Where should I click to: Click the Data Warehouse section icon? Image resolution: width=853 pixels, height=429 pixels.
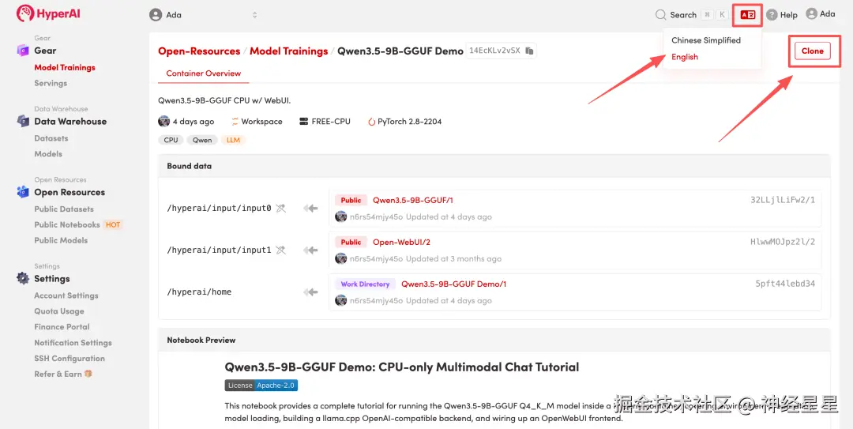pyautogui.click(x=23, y=121)
